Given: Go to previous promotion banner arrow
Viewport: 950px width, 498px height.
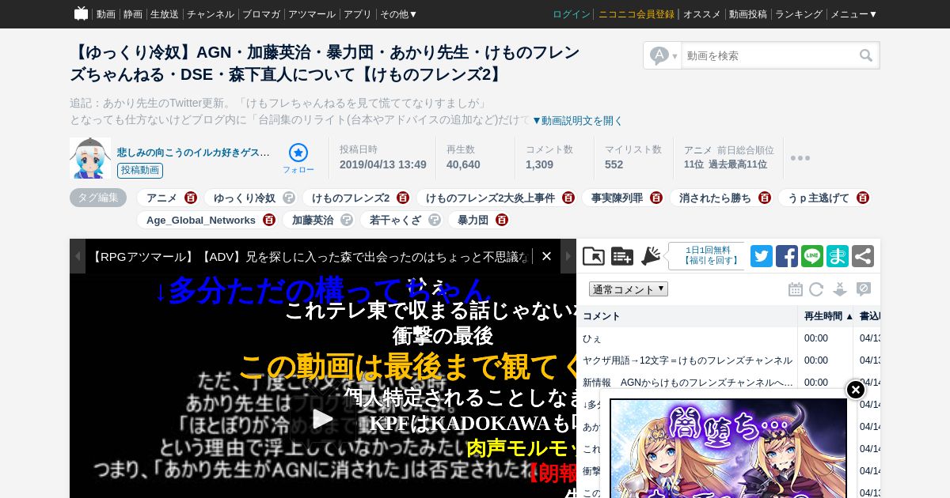Looking at the screenshot, I should point(78,256).
